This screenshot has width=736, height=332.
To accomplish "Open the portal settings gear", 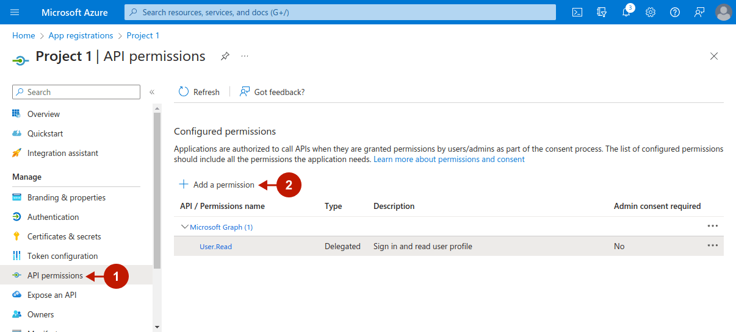I will tap(651, 12).
